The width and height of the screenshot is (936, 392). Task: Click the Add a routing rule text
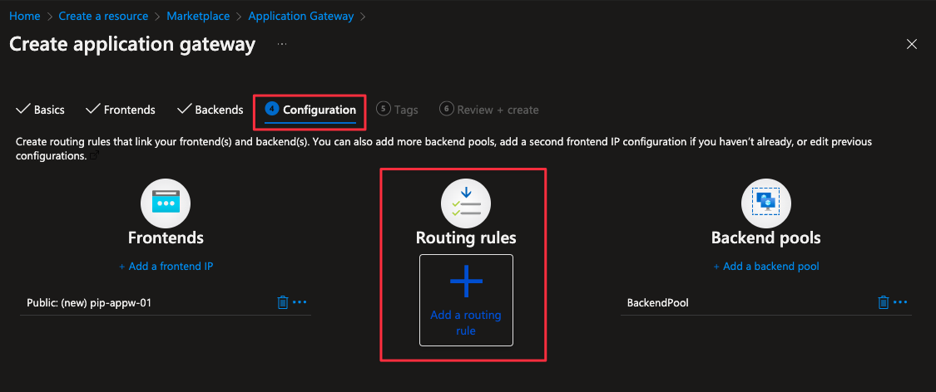point(466,323)
